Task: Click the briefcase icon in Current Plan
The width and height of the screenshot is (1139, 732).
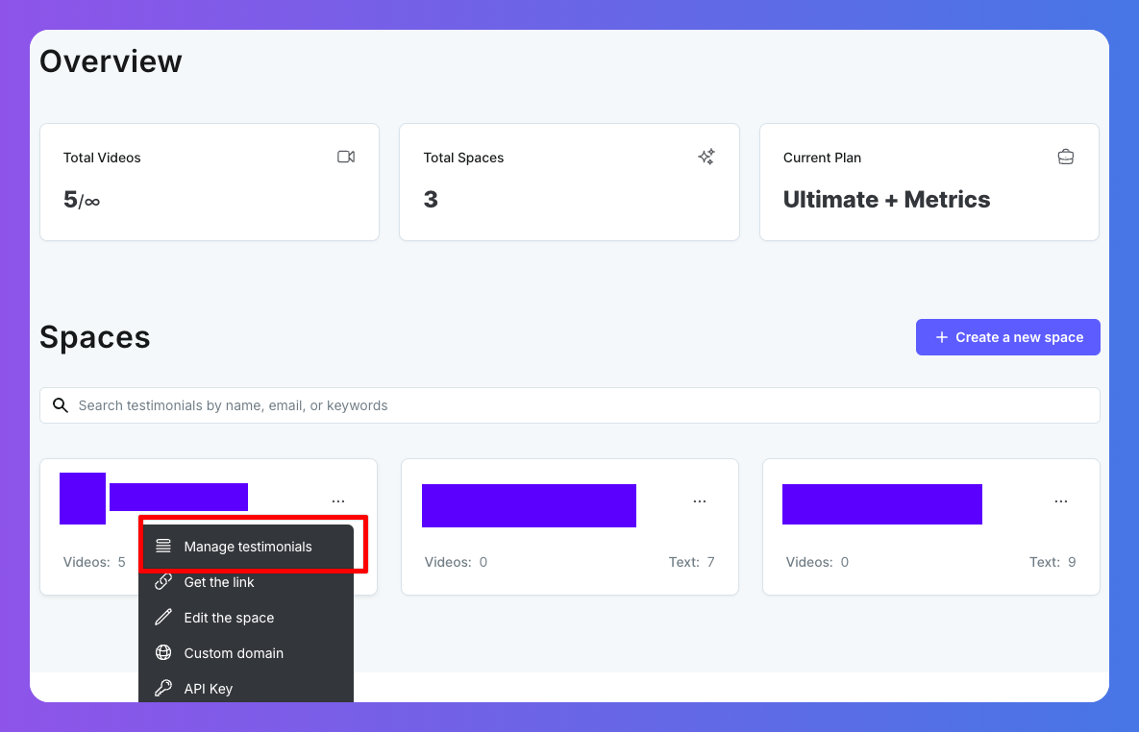Action: tap(1066, 157)
